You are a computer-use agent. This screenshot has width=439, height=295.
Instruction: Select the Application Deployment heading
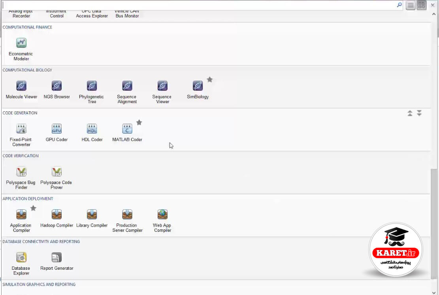tap(28, 198)
